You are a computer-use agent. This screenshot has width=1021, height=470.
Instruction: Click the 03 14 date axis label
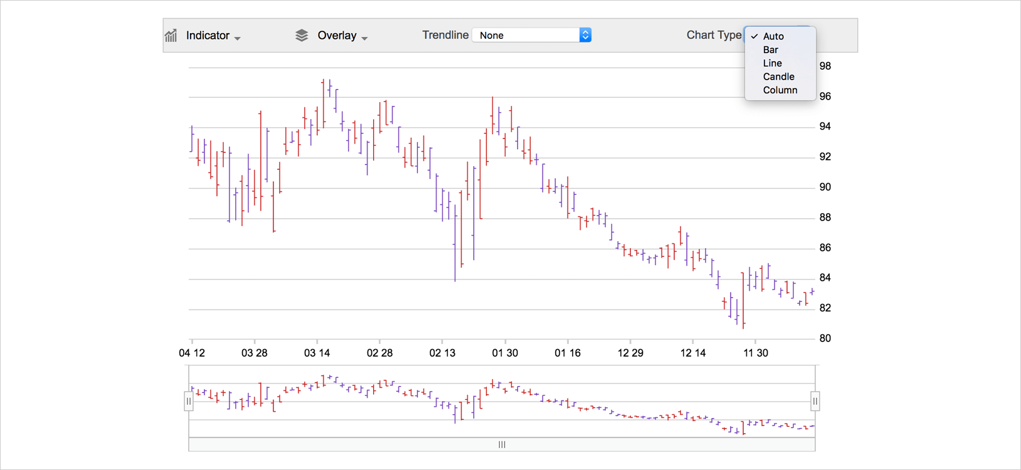click(317, 353)
